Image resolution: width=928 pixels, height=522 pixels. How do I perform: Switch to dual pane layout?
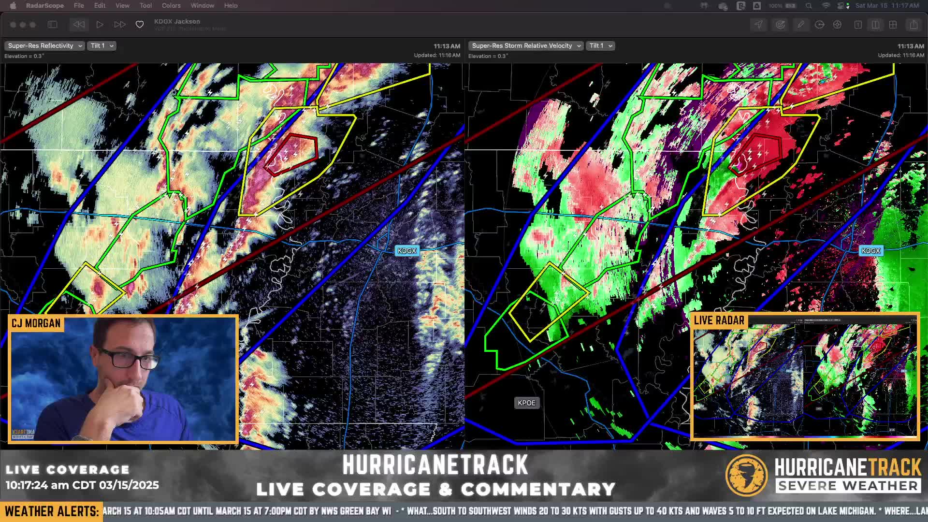coord(875,25)
